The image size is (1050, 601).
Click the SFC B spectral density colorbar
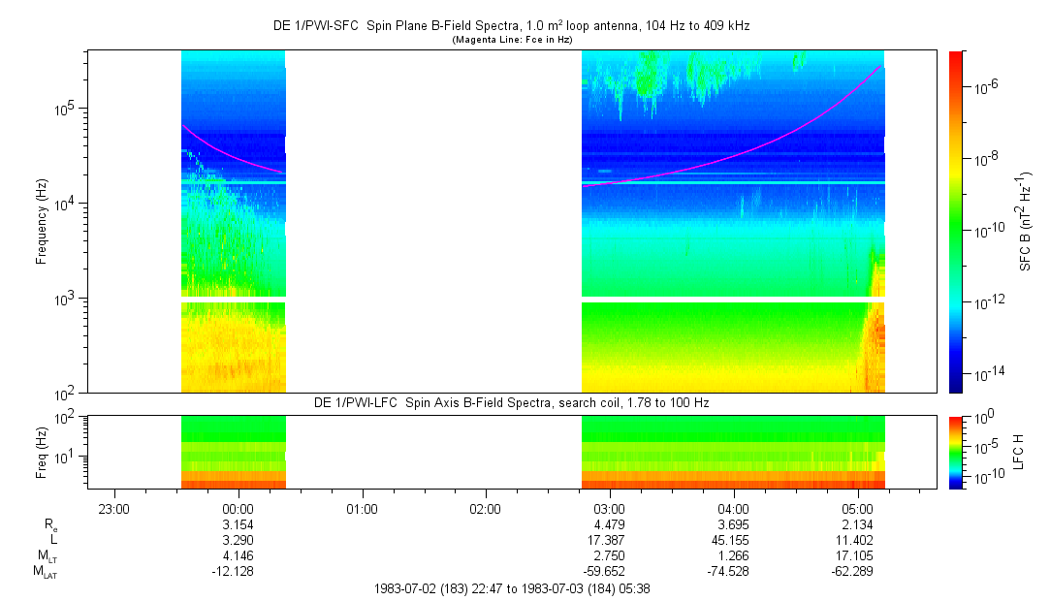click(955, 221)
